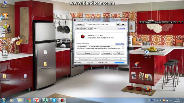Show hidden tray icons arrow

[x=157, y=100]
